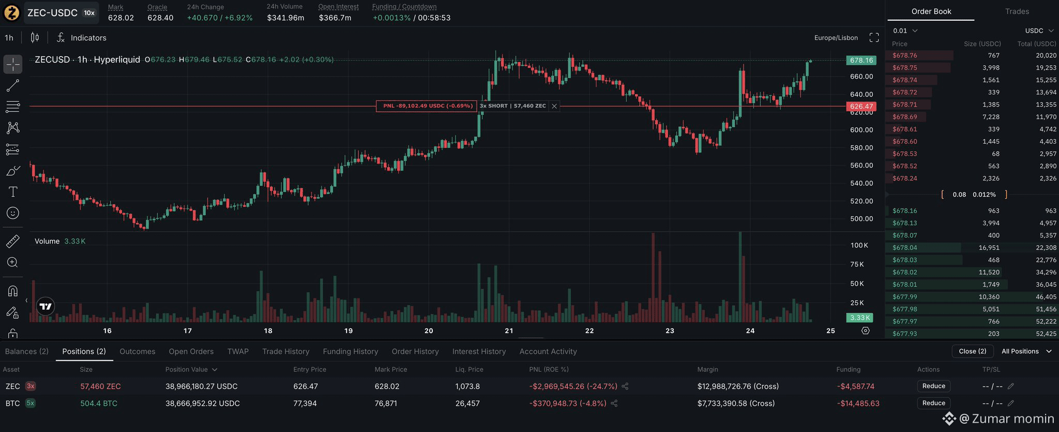Click the TradingView logo

click(x=46, y=306)
